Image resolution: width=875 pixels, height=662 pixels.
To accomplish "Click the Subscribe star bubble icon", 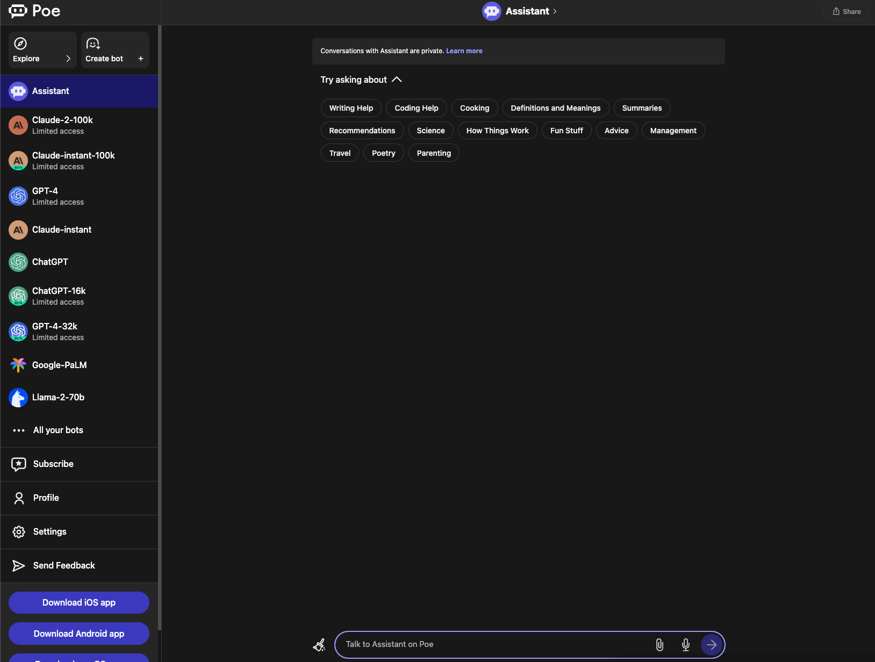I will point(19,464).
